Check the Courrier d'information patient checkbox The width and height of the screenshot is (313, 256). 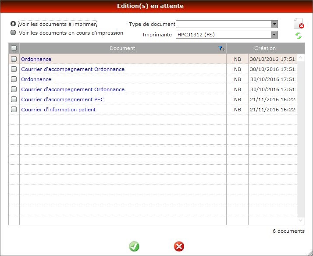click(x=14, y=109)
